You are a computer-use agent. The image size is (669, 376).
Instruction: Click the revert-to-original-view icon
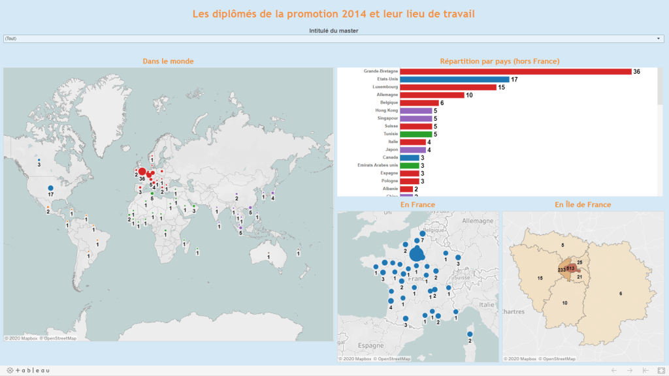tap(645, 370)
